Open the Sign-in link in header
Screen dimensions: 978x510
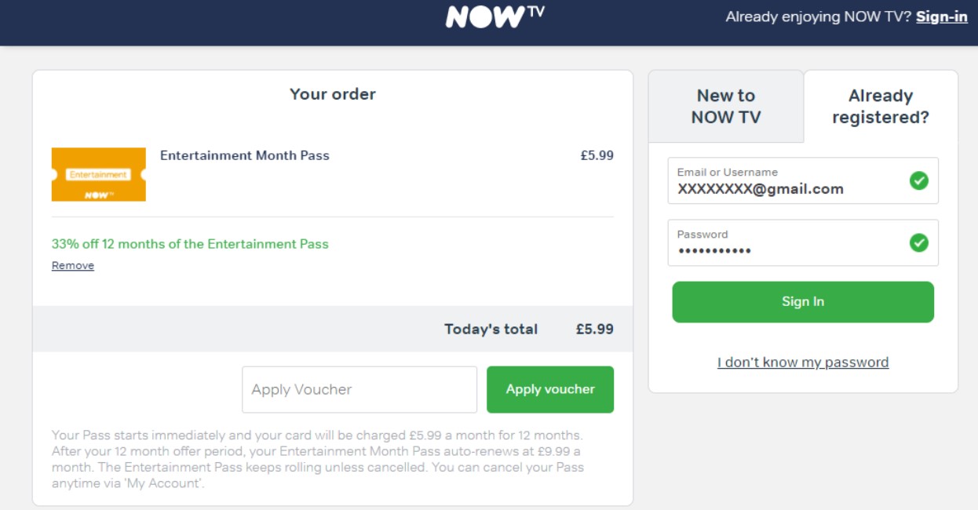point(941,16)
